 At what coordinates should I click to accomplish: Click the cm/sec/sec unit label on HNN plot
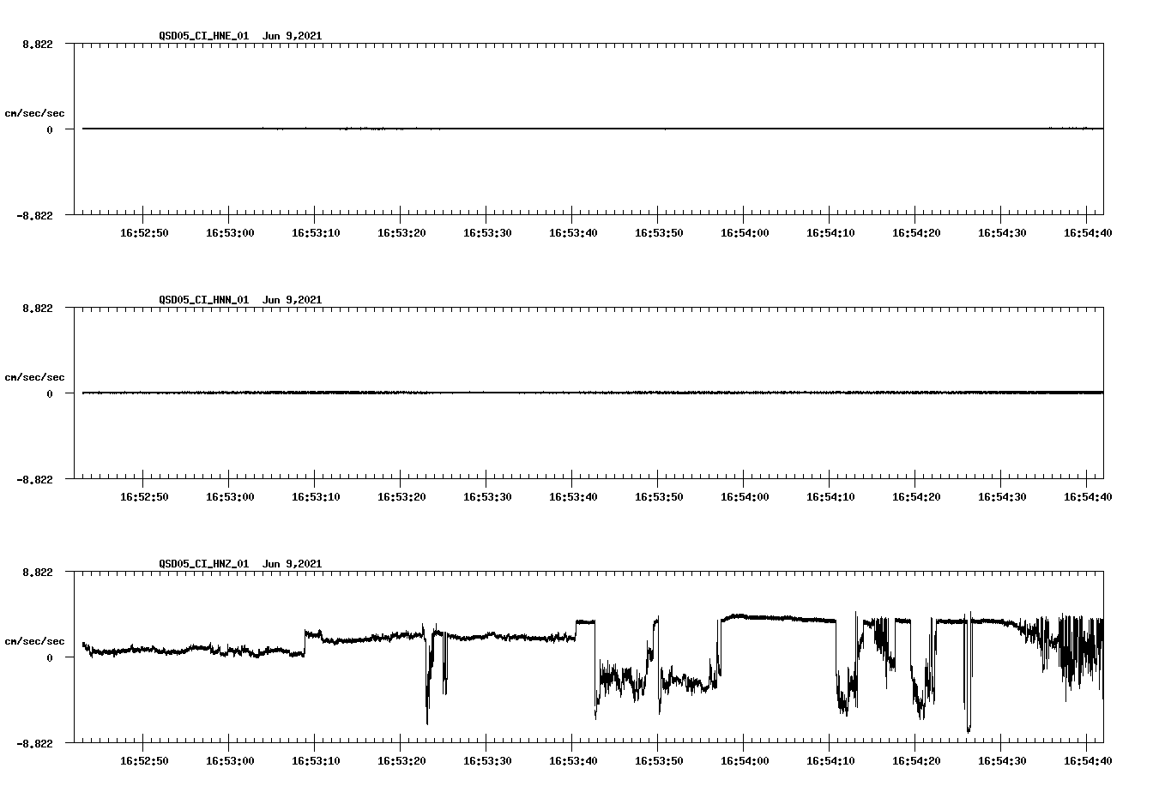34,377
